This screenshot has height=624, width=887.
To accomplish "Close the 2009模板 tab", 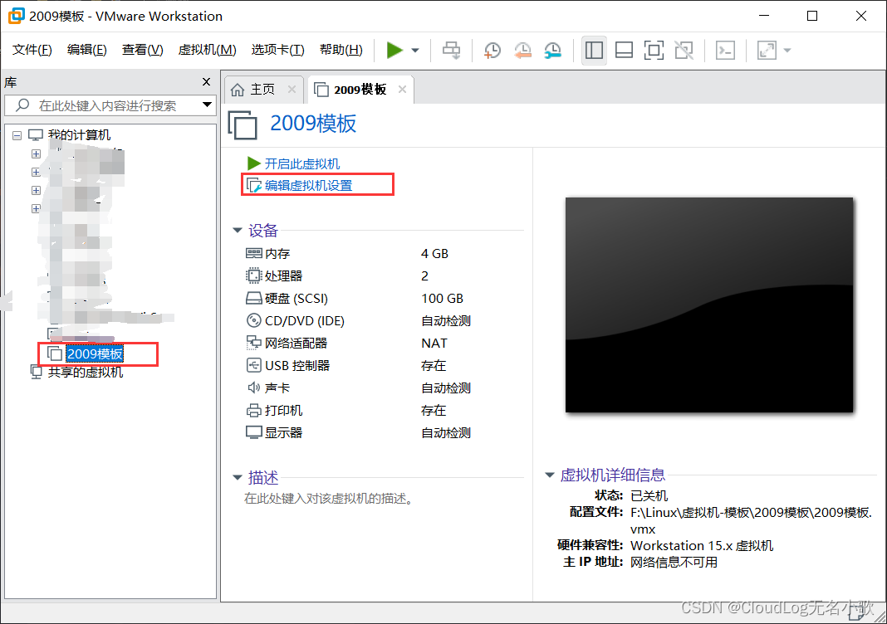I will [x=402, y=90].
